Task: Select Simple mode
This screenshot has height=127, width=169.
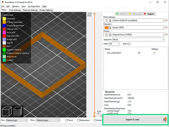Action: point(121,14)
